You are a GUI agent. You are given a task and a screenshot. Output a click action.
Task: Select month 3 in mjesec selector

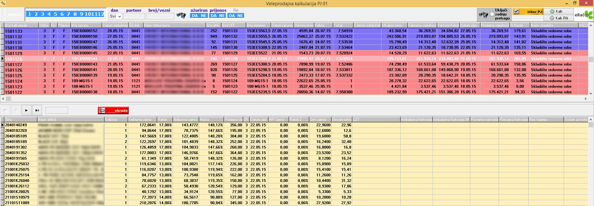click(x=42, y=14)
